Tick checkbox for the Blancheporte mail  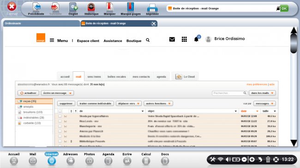(60, 126)
